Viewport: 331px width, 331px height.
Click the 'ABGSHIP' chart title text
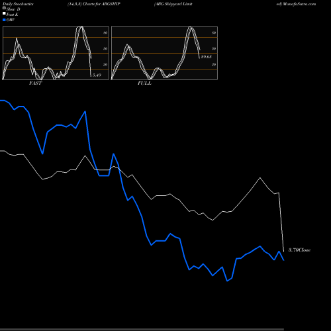(x=111, y=4)
